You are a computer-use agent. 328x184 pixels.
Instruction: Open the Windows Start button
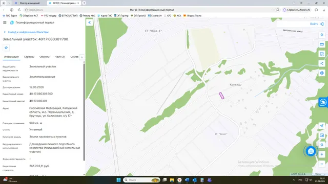click(118, 180)
